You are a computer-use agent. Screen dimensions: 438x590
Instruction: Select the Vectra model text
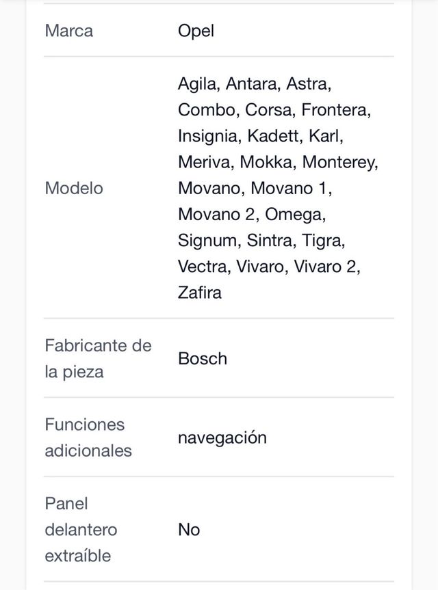pos(203,266)
